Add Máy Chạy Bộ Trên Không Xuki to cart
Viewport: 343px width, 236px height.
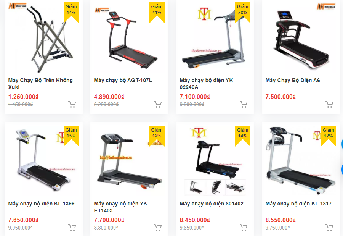[x=72, y=104]
